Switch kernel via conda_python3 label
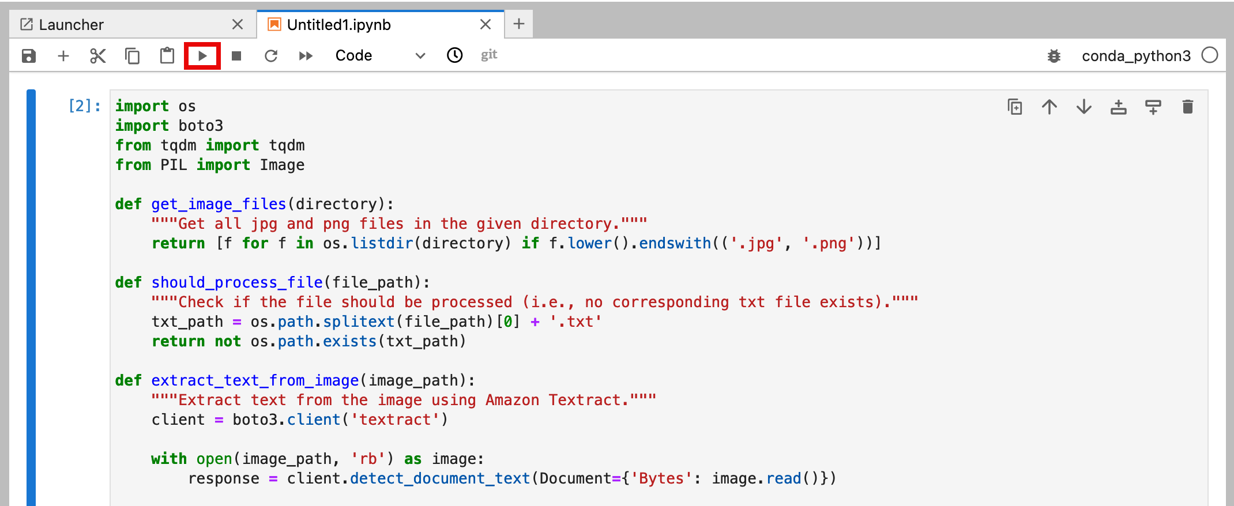Screen dimensions: 1234x506 (1136, 56)
